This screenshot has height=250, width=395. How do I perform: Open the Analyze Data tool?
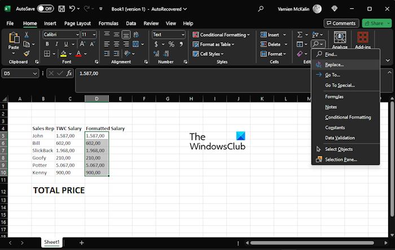(x=340, y=41)
